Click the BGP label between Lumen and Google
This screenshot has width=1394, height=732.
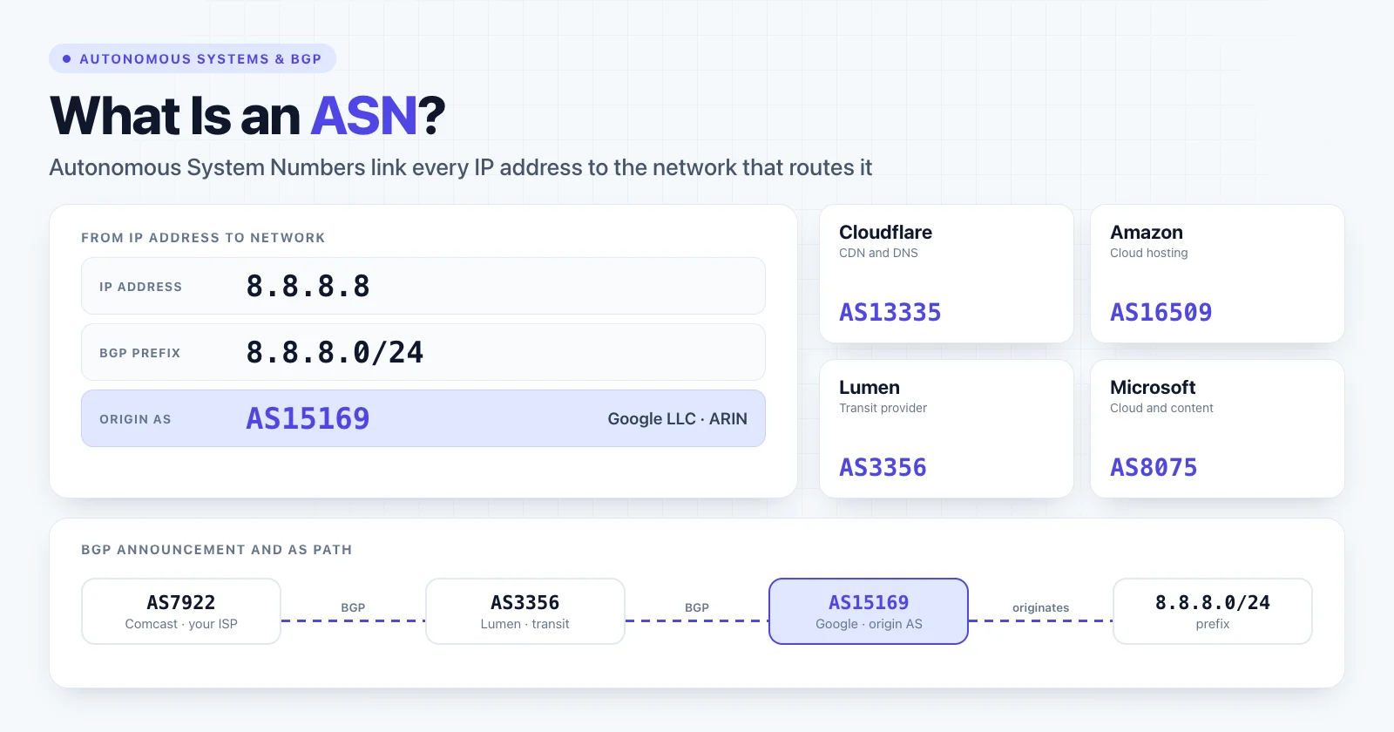coord(697,607)
